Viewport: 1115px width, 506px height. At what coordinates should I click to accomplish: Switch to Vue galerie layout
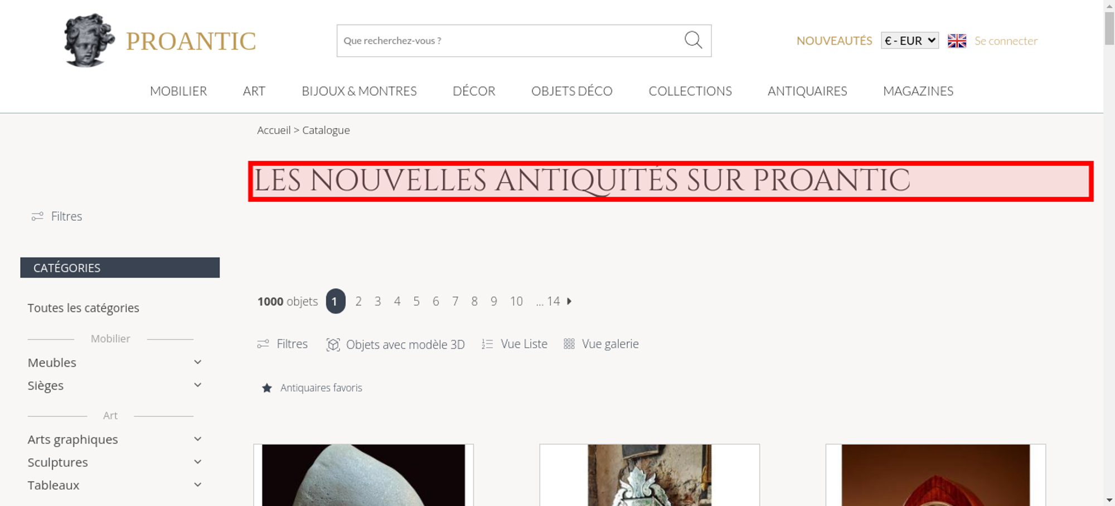[x=601, y=344]
